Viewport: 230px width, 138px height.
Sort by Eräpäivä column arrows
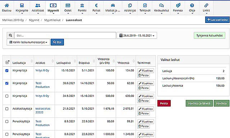pos(94,61)
